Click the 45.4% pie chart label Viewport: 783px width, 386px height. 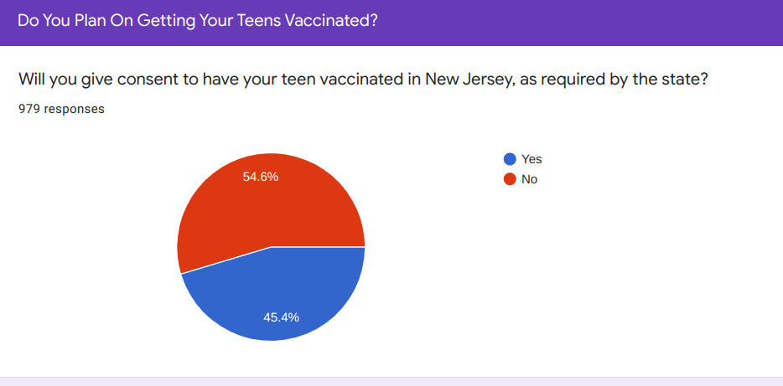coord(281,317)
